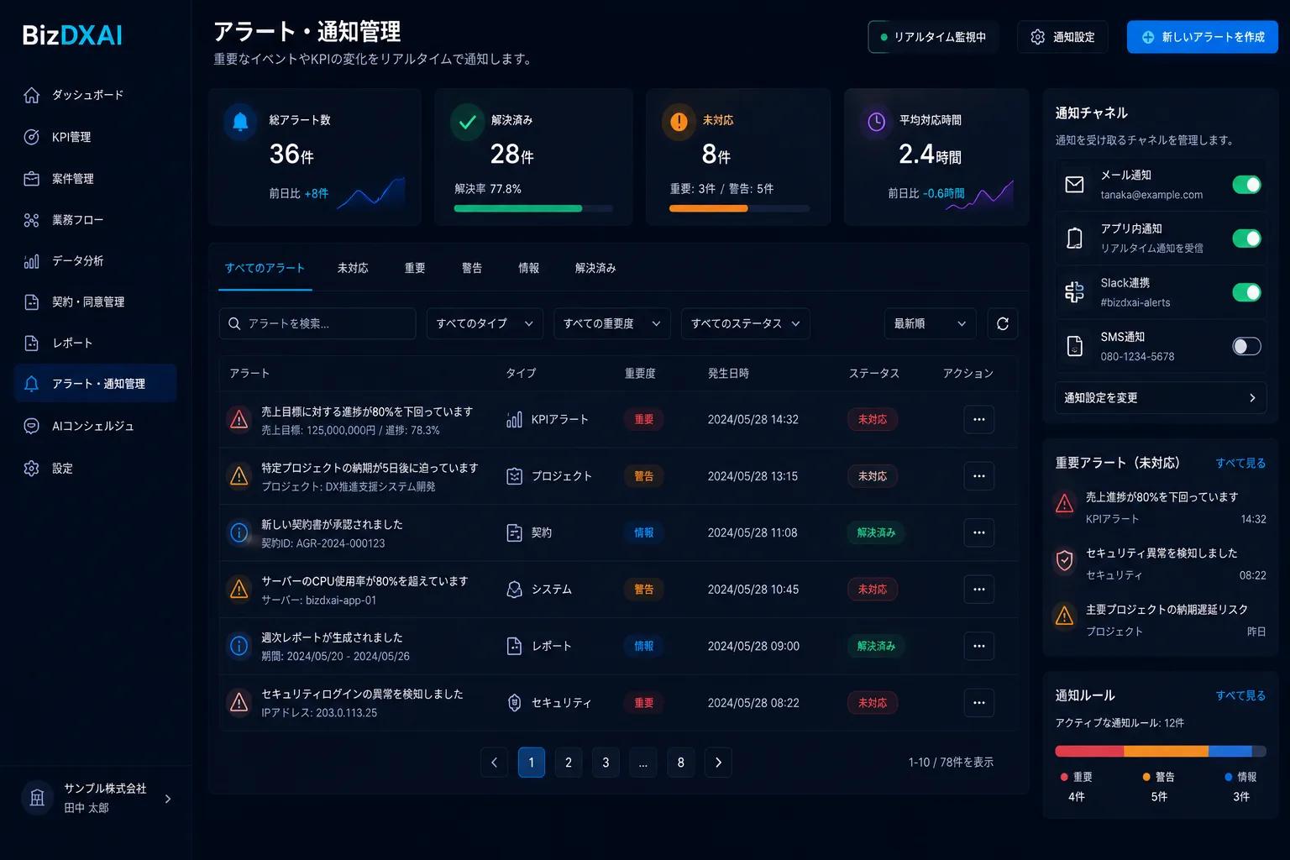Click warning icon of サーバーのCPU使用率 row

(x=239, y=590)
